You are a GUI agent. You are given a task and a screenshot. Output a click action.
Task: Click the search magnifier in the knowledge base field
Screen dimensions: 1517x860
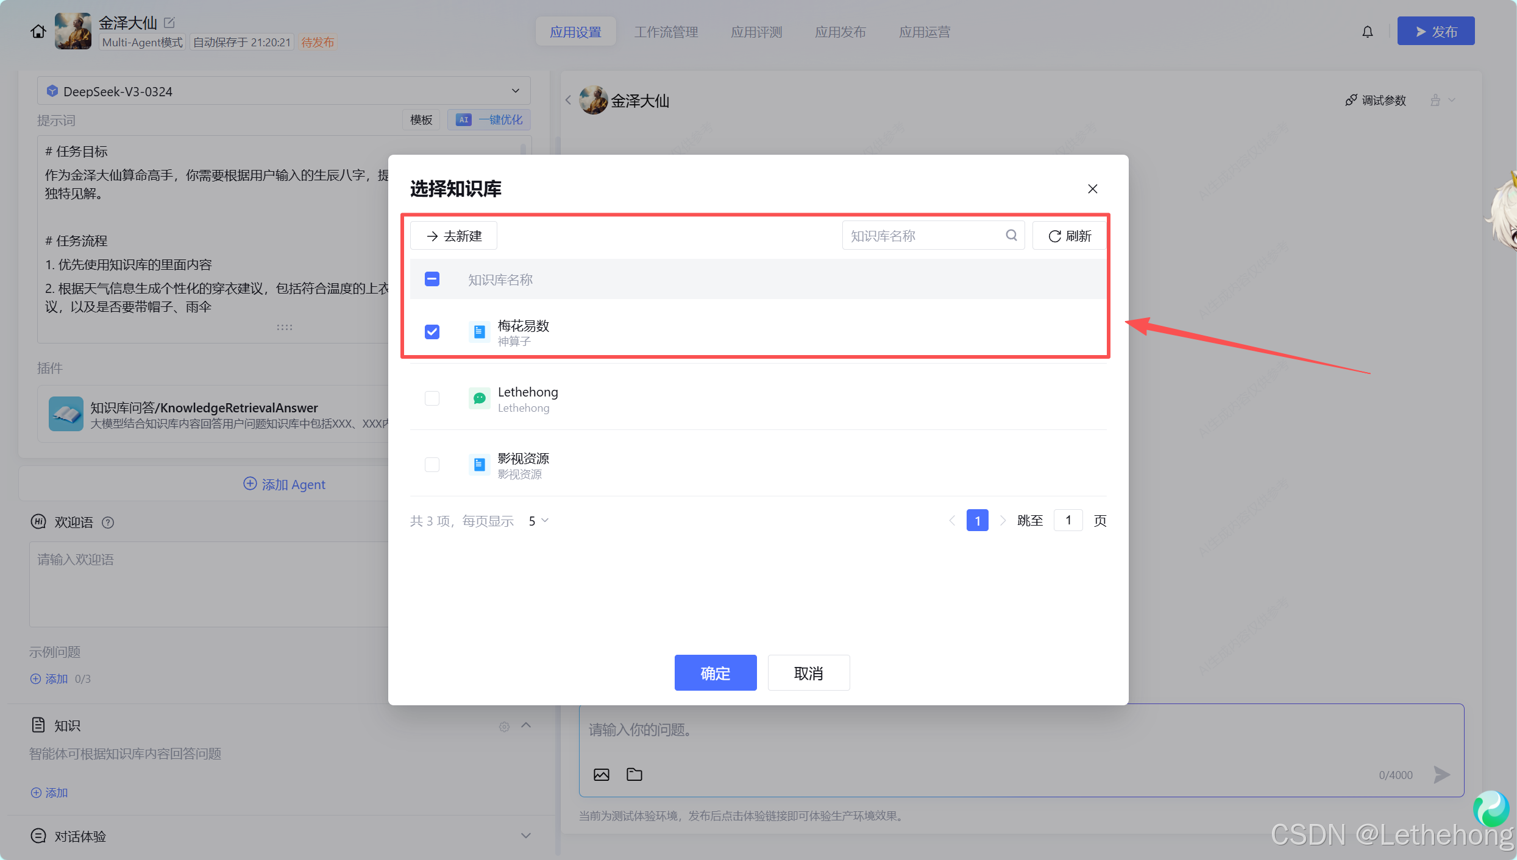(1011, 235)
